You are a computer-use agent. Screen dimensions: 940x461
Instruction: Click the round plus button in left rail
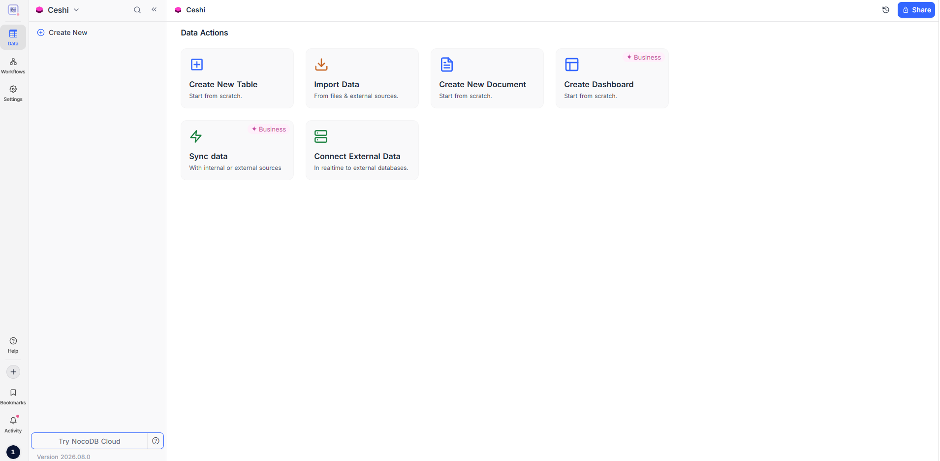pyautogui.click(x=13, y=372)
